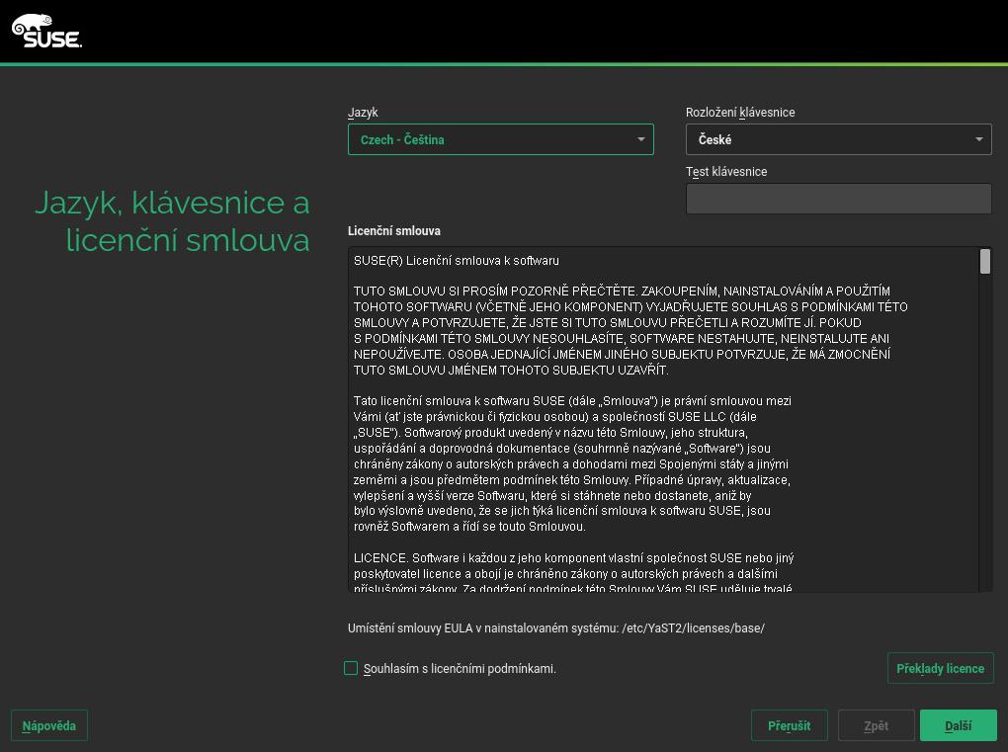The height and width of the screenshot is (752, 1008).
Task: Check Souhlasím s licenčními podmínkami checkbox
Action: [x=351, y=668]
